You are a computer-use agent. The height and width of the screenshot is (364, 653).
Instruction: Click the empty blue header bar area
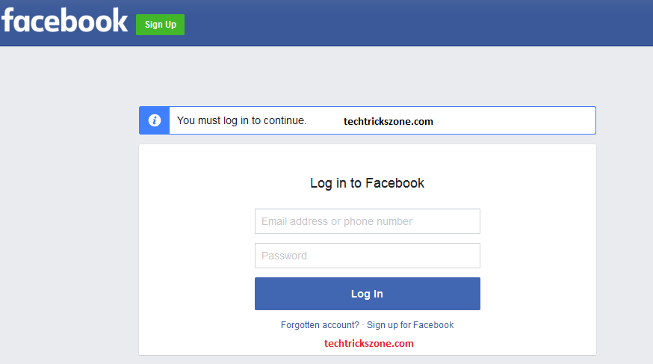(418, 22)
